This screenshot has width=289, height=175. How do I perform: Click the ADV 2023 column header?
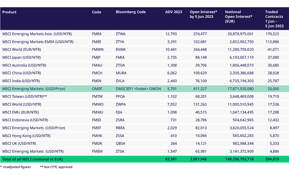point(174,12)
